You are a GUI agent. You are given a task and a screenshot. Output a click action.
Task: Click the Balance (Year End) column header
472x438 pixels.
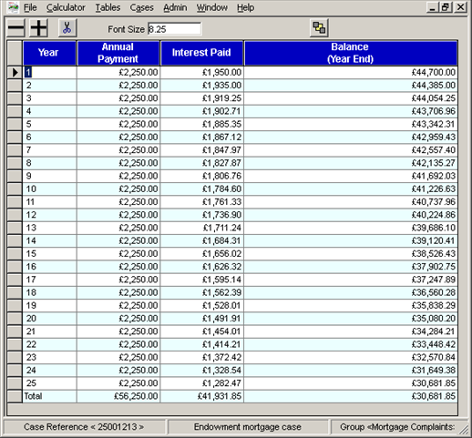(x=351, y=53)
